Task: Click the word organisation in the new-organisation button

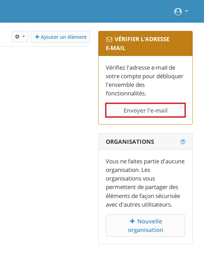Action: [145, 230]
